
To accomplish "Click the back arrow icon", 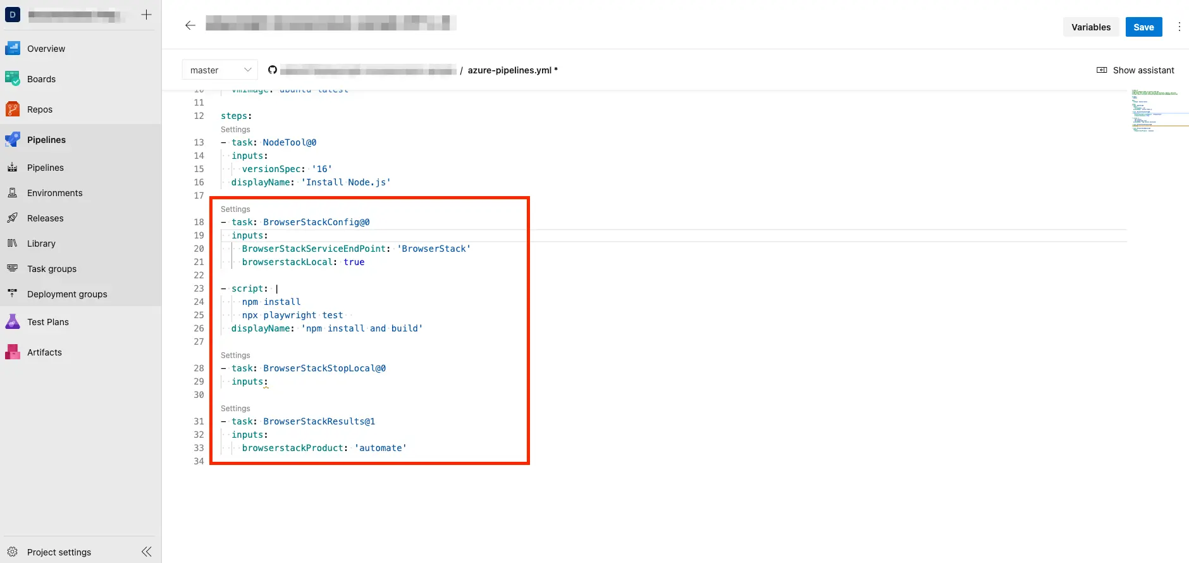I will click(190, 25).
